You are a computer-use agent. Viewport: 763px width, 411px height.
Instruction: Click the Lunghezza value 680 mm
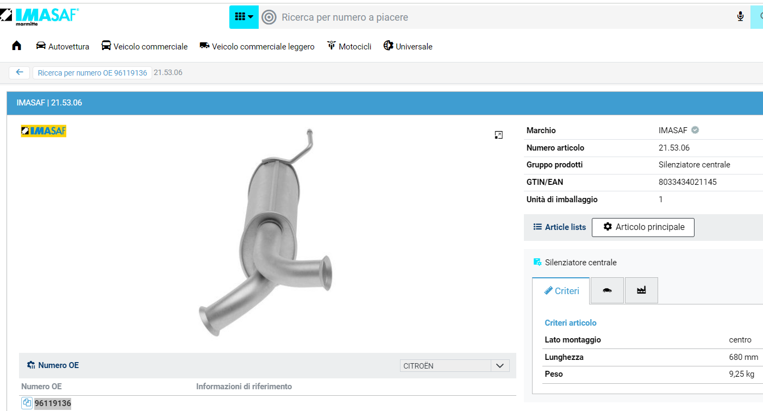tap(743, 357)
